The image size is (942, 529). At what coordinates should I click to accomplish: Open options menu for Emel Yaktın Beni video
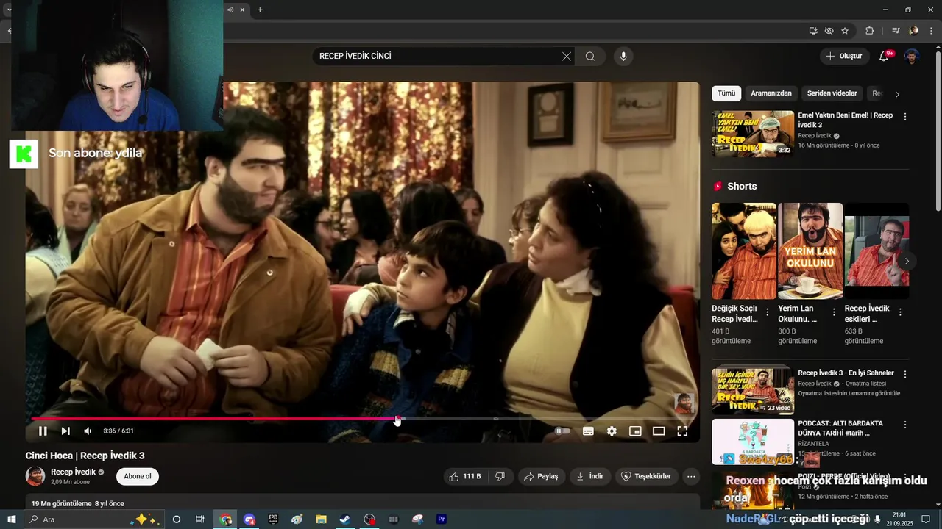(904, 117)
